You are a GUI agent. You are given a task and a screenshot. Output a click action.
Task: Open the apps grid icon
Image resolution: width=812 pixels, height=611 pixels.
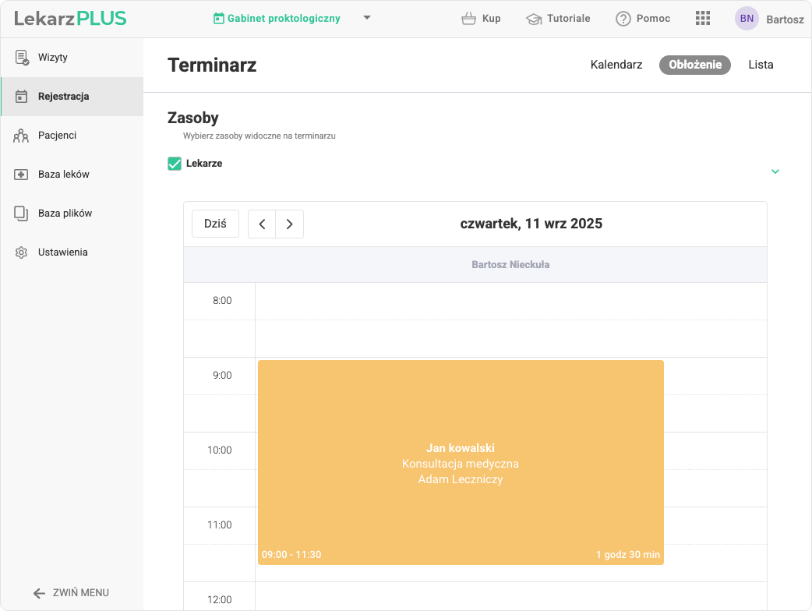coord(702,19)
